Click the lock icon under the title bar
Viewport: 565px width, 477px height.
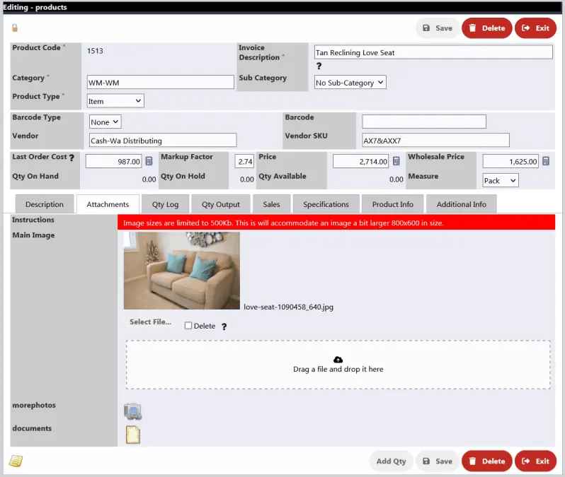(14, 28)
